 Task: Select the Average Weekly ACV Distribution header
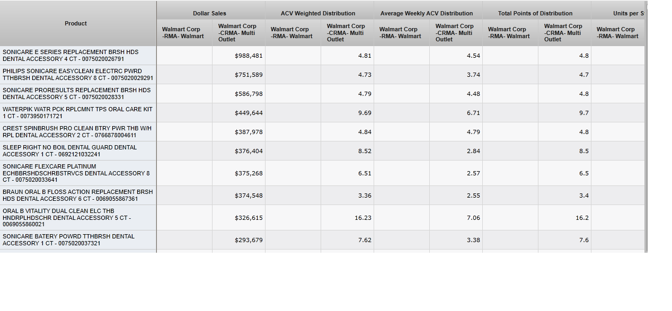427,13
